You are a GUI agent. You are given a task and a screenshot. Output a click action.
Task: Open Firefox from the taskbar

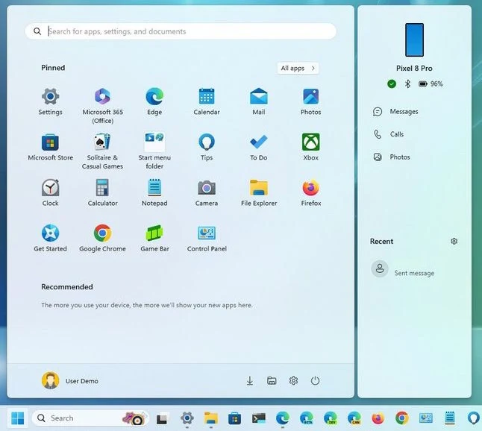click(378, 418)
